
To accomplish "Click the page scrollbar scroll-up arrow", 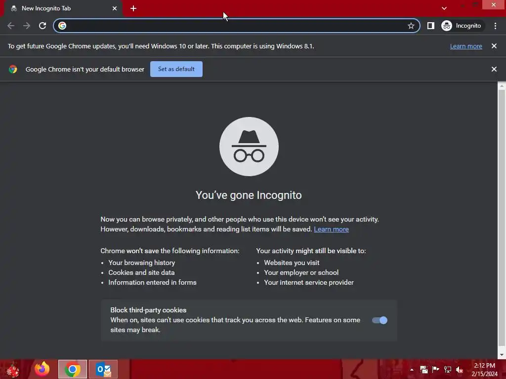I will point(502,86).
